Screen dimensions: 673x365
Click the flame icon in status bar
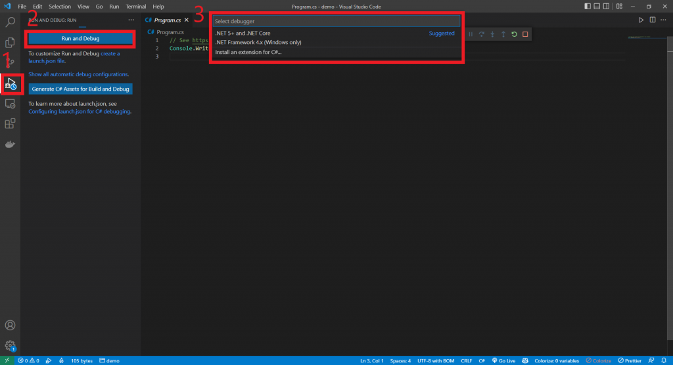61,360
